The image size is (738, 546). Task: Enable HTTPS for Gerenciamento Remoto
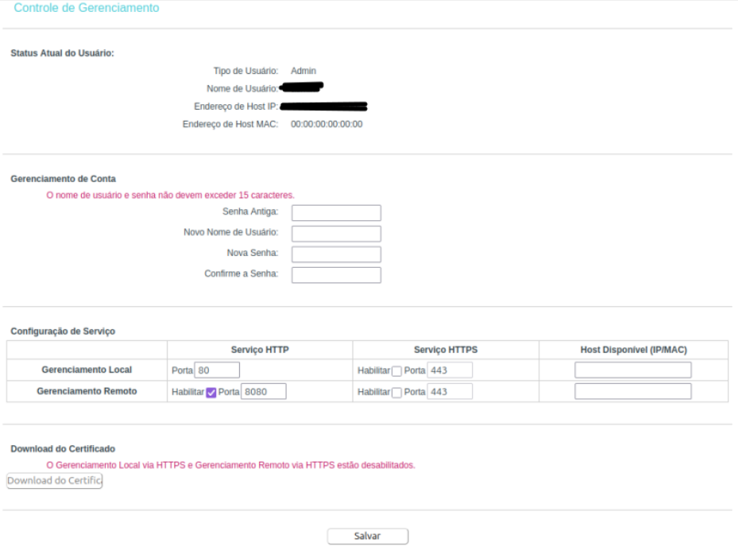click(x=396, y=392)
